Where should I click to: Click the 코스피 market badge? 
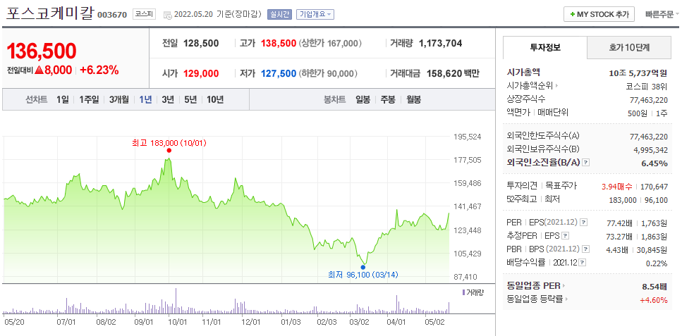[144, 14]
